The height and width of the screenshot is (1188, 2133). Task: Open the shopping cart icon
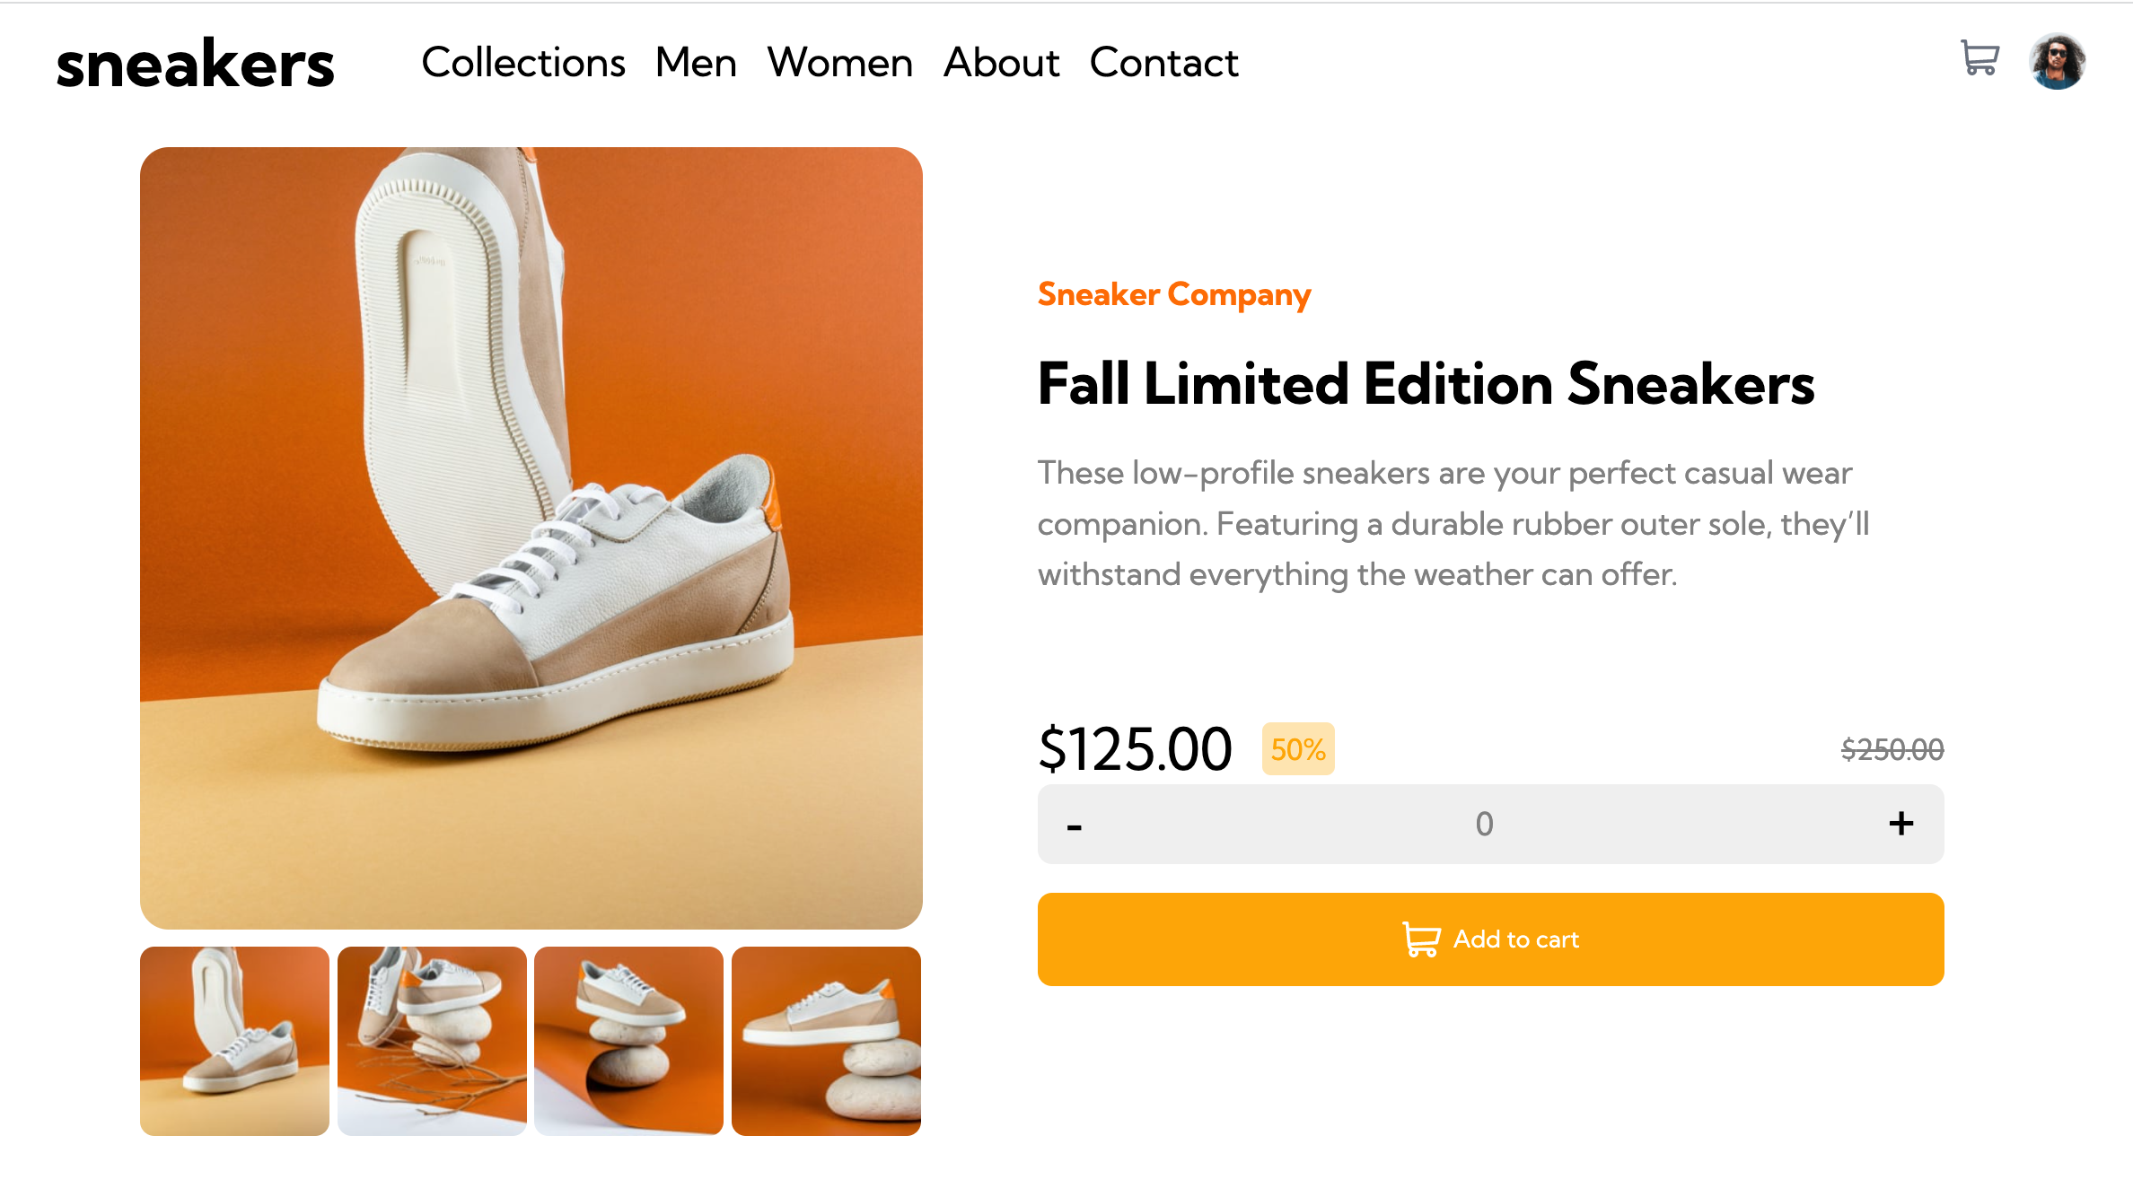[1978, 60]
